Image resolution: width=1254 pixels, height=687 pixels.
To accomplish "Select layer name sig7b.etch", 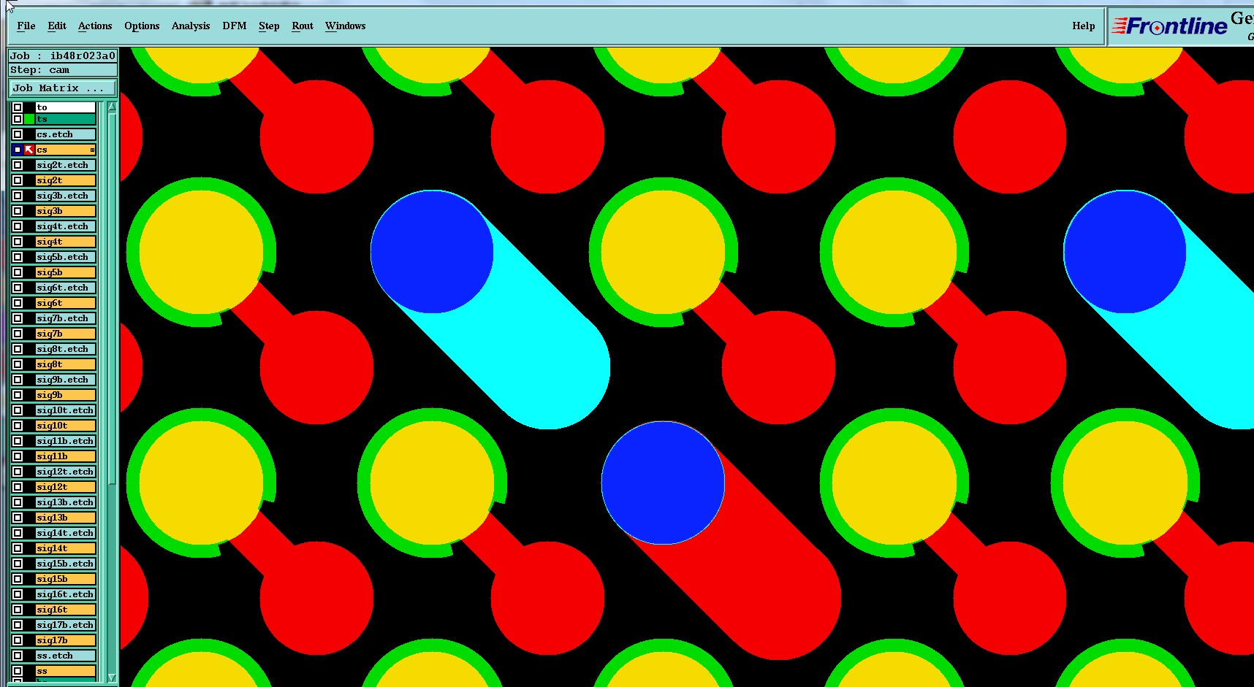I will coord(66,318).
